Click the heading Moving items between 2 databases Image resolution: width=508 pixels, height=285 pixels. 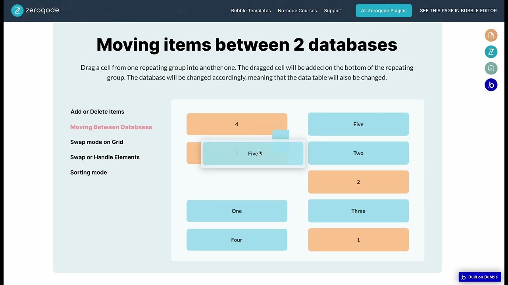click(247, 44)
